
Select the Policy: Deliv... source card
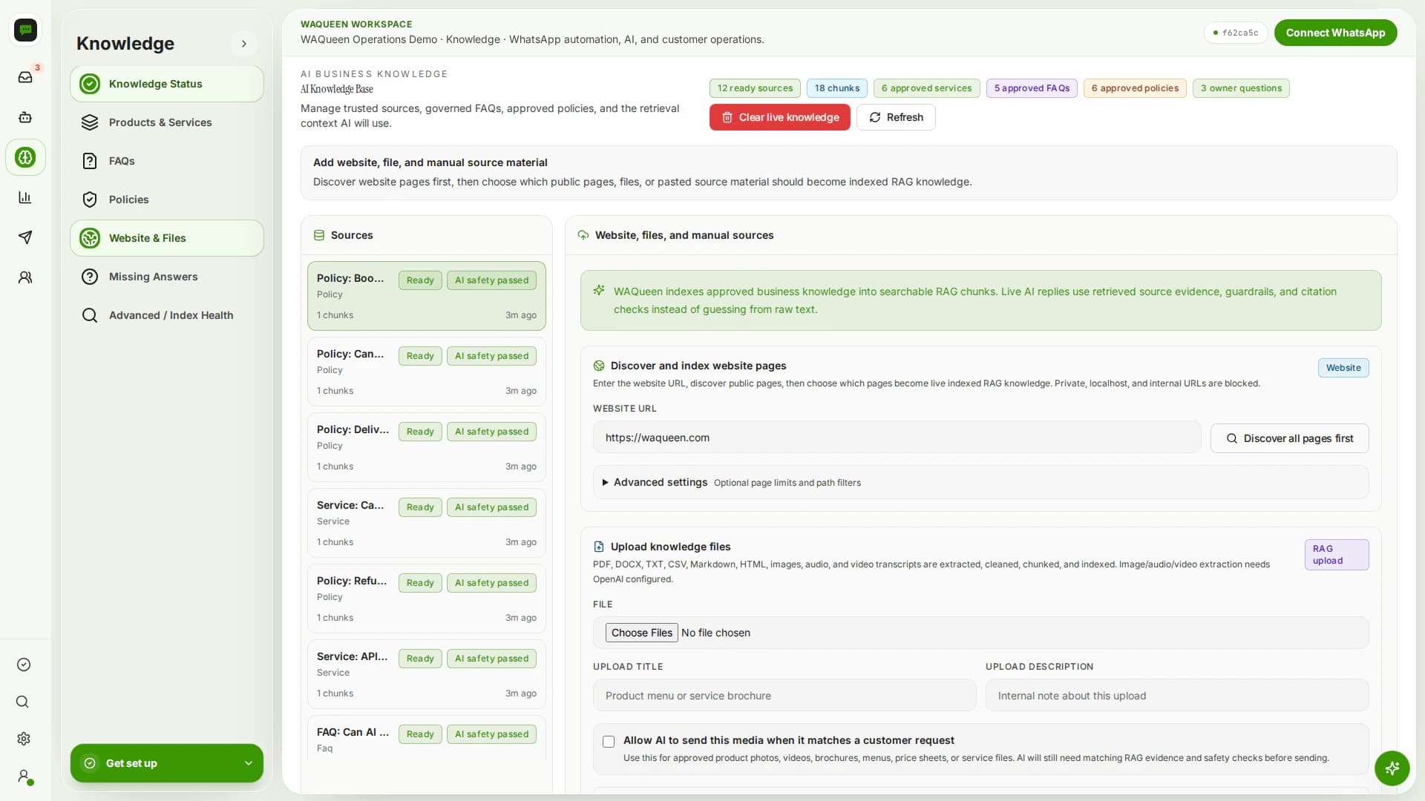click(x=427, y=447)
